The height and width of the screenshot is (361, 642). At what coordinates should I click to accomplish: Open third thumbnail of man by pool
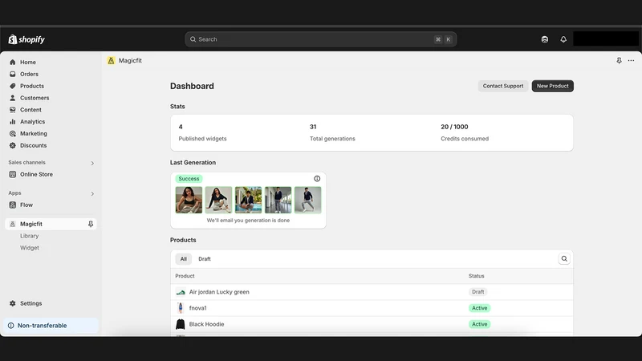[248, 200]
